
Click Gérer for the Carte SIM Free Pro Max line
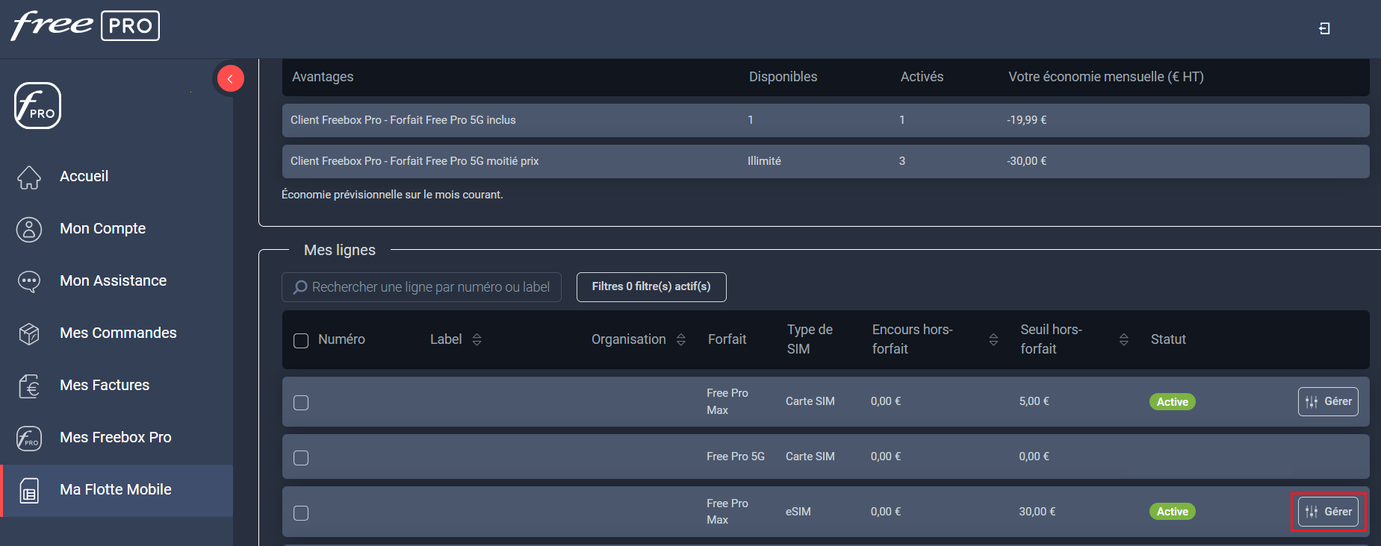point(1328,401)
